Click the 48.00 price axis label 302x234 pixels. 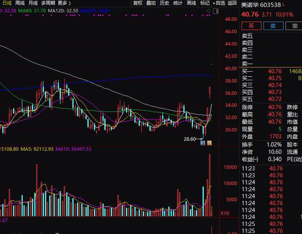coord(231,19)
